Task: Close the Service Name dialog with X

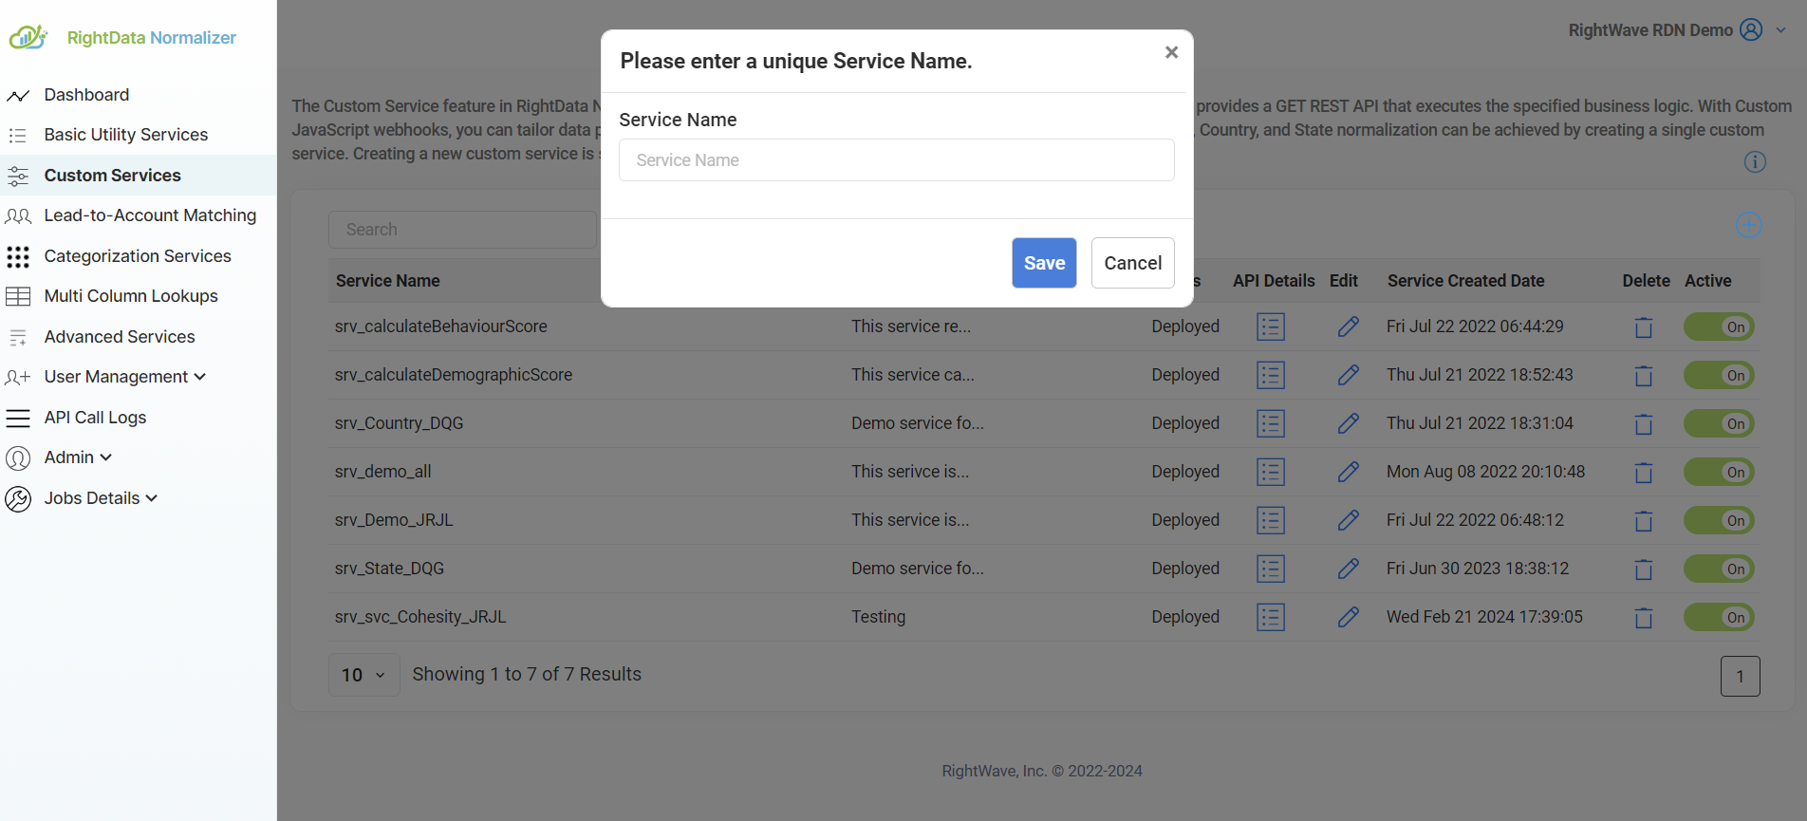Action: [x=1171, y=52]
